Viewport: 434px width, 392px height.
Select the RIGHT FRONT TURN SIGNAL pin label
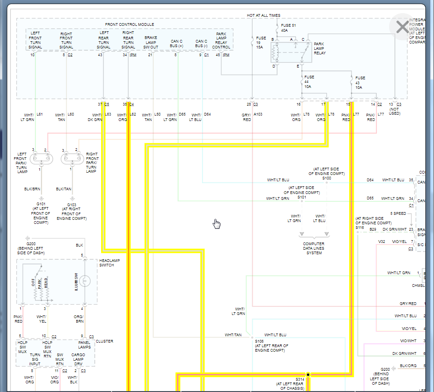tap(66, 40)
